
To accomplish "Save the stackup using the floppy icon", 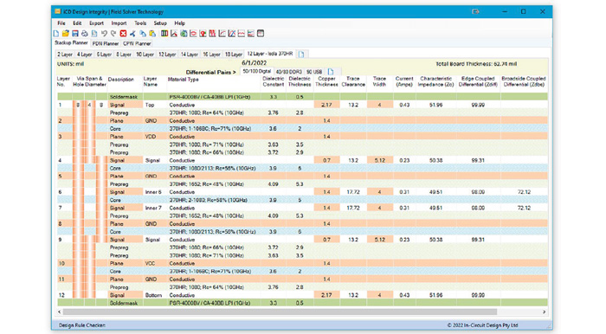I will point(75,34).
